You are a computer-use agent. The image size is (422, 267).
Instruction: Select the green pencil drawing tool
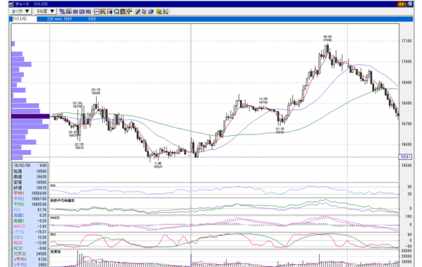(x=137, y=11)
